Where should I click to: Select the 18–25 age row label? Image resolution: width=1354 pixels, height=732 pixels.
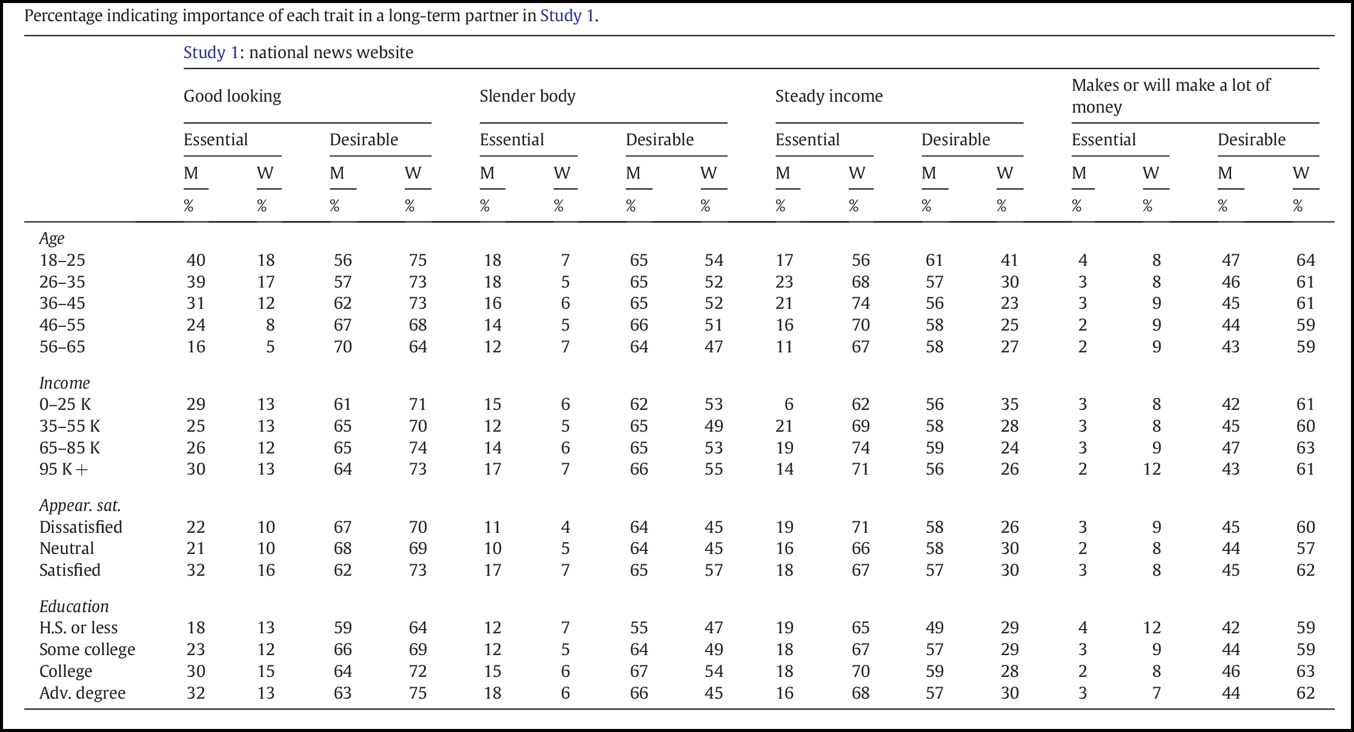pyautogui.click(x=62, y=260)
